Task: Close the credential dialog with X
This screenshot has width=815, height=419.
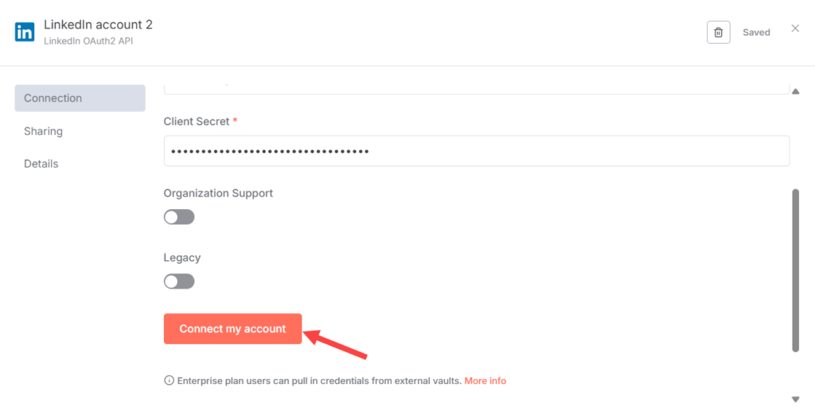Action: point(795,29)
